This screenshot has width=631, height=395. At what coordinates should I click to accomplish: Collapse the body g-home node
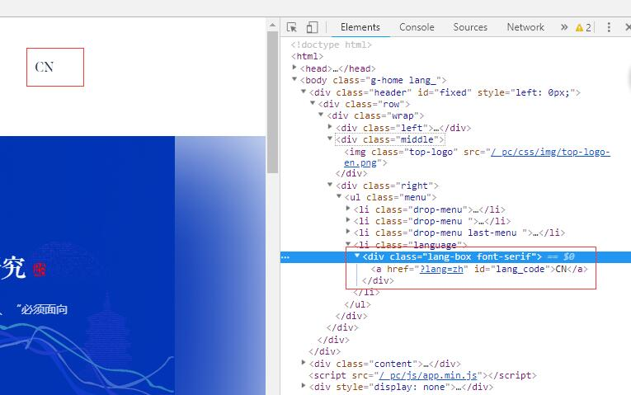coord(294,79)
